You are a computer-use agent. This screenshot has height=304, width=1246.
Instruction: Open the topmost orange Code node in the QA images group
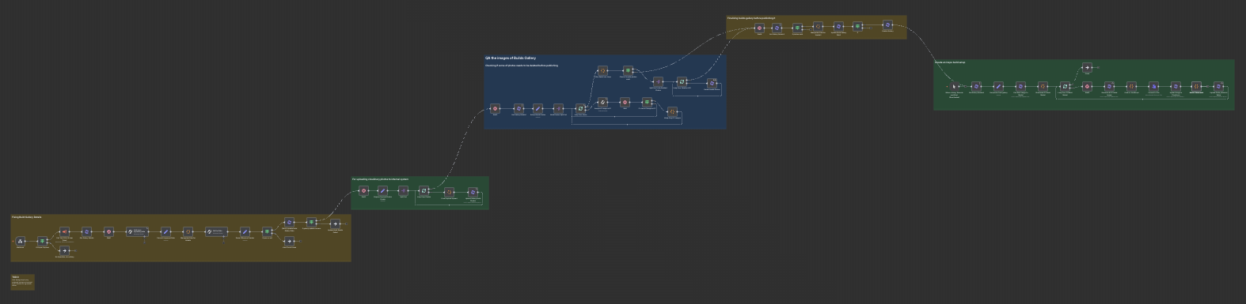602,70
